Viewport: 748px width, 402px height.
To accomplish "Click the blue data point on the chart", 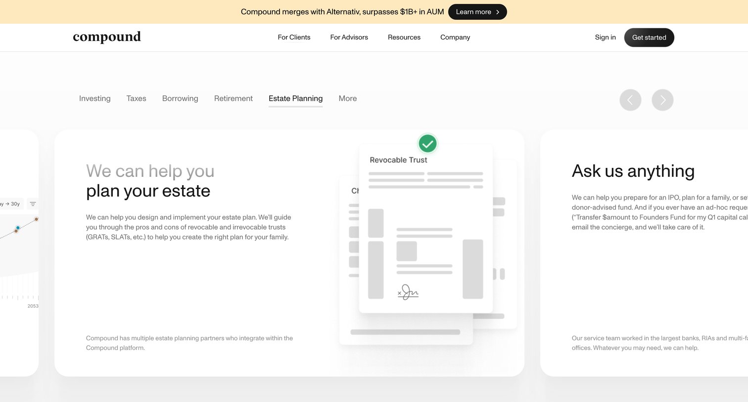I will [18, 228].
